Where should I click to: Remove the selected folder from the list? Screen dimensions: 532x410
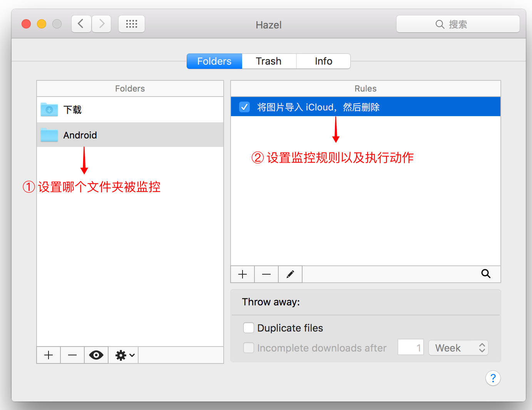tap(72, 355)
